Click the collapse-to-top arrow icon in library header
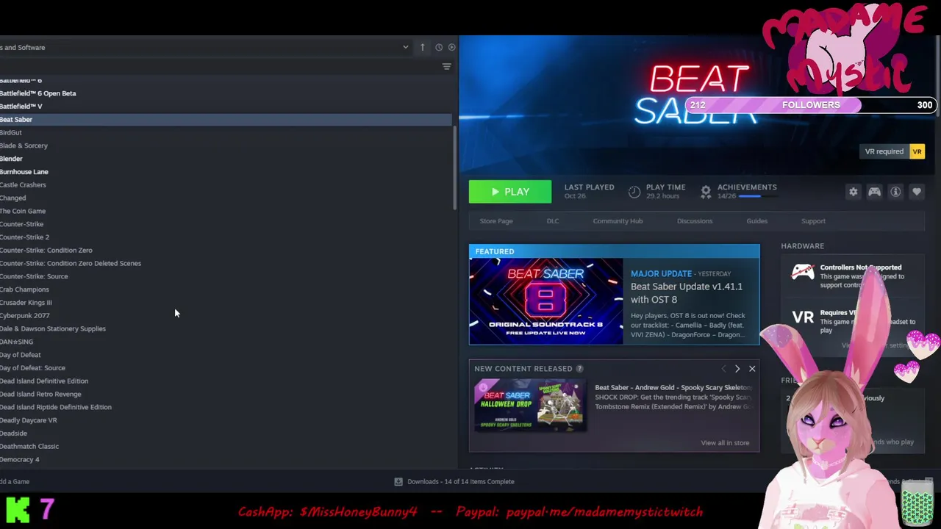941x529 pixels. tap(422, 47)
